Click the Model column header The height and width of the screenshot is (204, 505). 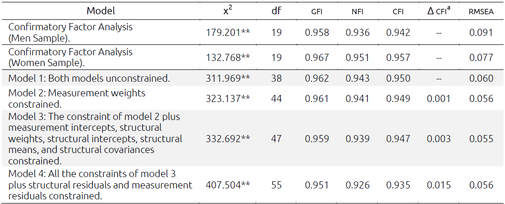pyautogui.click(x=101, y=10)
